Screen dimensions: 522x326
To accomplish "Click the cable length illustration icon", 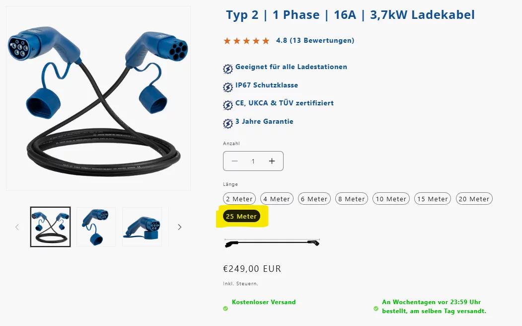I will tap(272, 243).
